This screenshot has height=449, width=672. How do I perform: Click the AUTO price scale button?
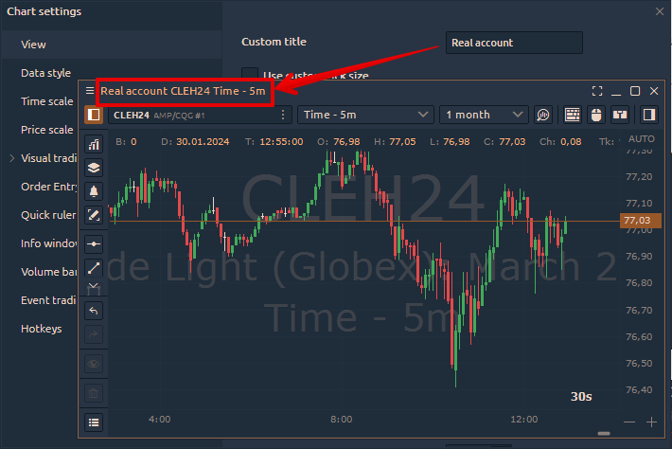[641, 139]
